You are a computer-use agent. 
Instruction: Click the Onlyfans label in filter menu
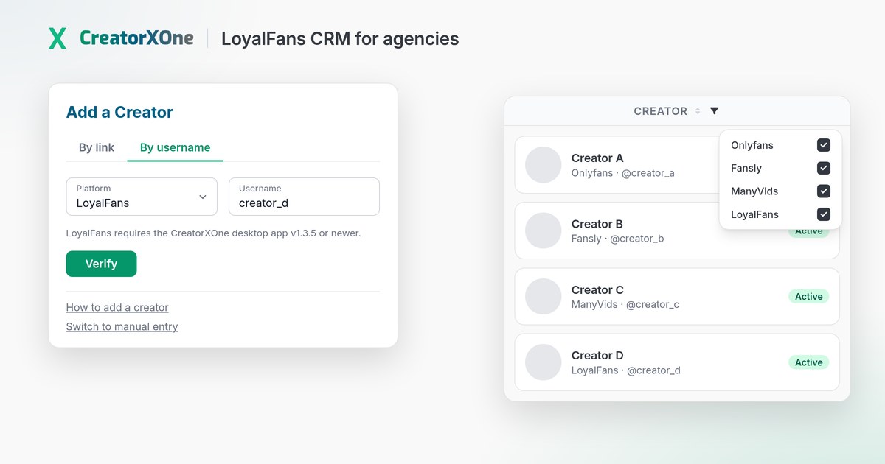pos(752,145)
